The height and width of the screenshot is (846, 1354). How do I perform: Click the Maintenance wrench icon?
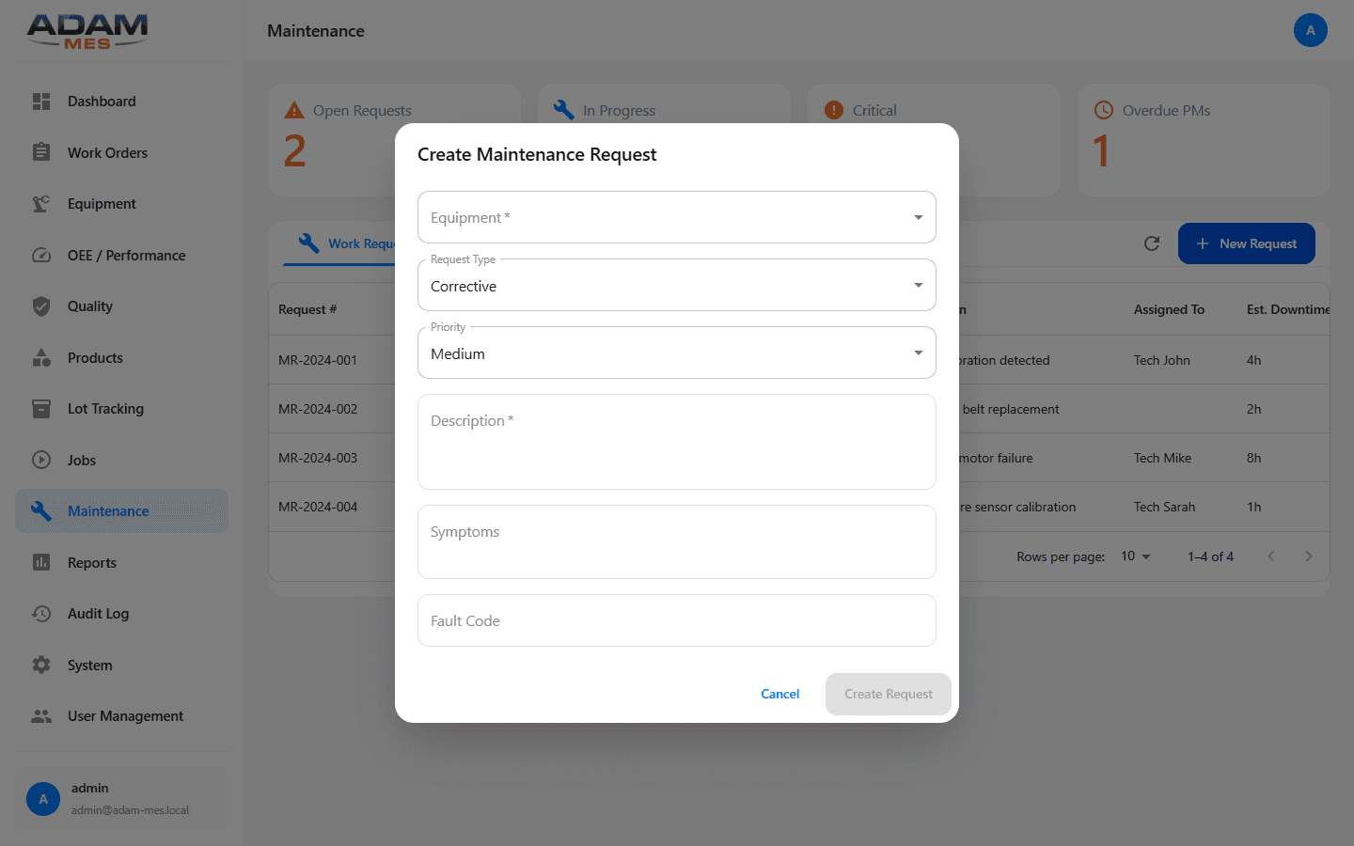click(41, 510)
